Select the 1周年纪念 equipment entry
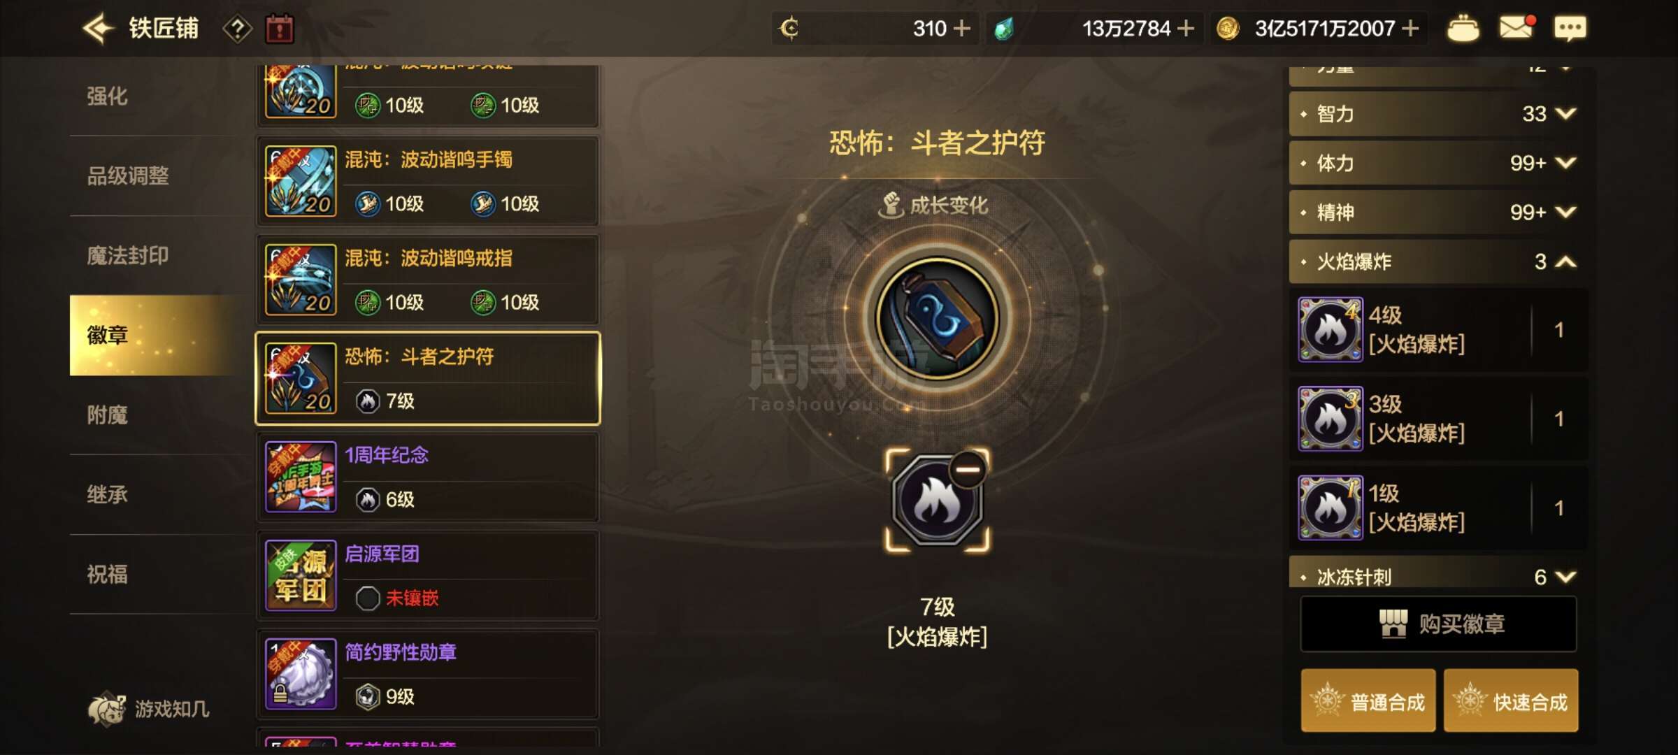Screen dimensions: 1678x755 (x=428, y=477)
